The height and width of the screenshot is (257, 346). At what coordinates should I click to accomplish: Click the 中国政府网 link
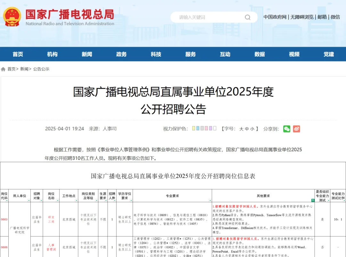pos(274,17)
